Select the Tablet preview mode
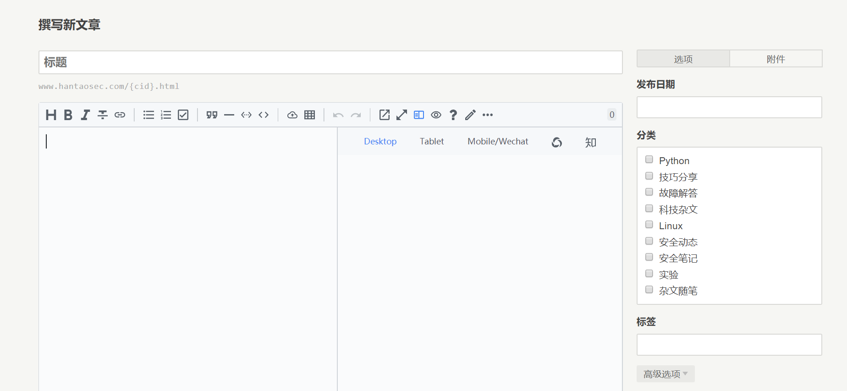 (x=432, y=142)
